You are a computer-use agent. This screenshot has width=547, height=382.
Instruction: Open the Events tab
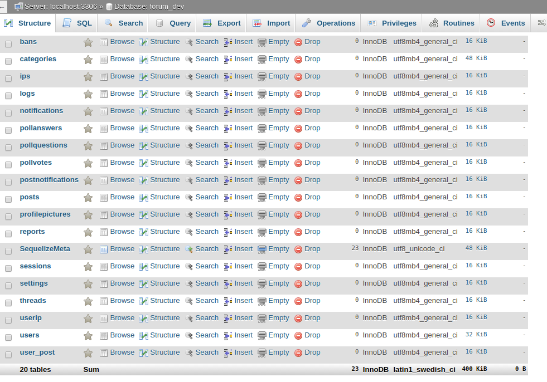pyautogui.click(x=506, y=23)
